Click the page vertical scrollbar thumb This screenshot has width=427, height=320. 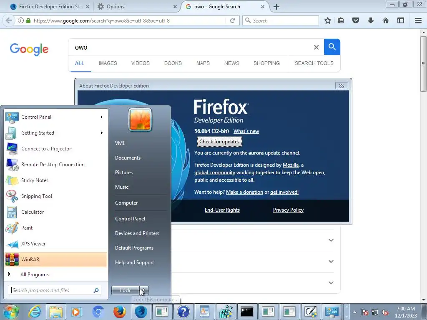(x=423, y=63)
